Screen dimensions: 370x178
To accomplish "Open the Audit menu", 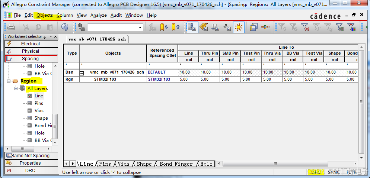I will pos(116,15).
